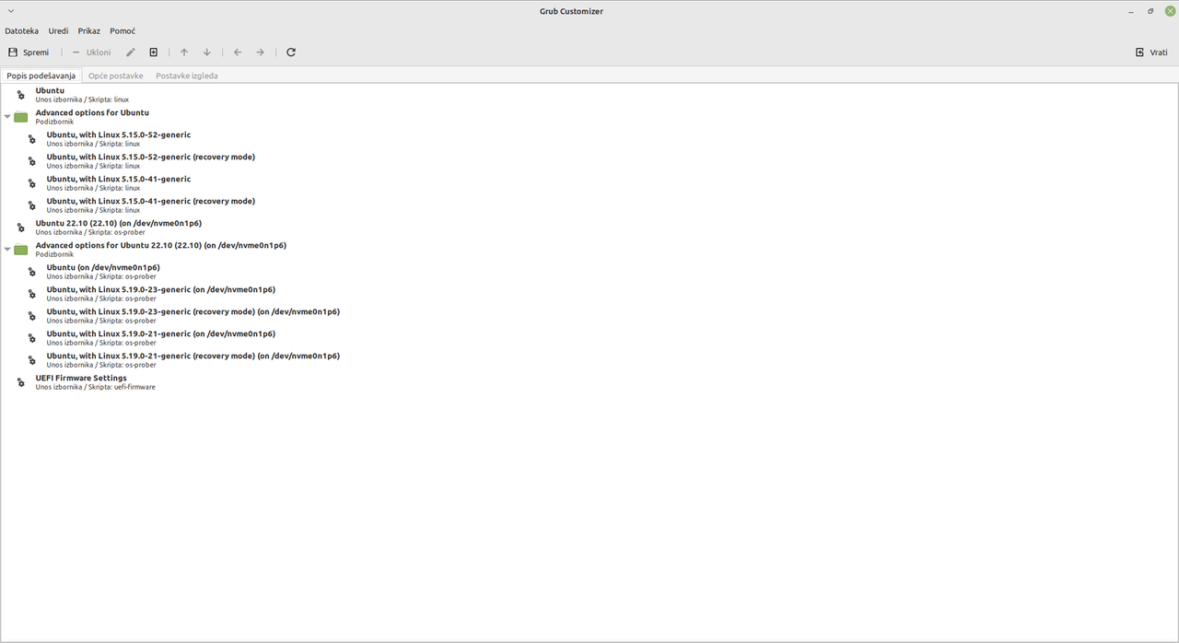
Task: Open the Pomoć menu
Action: tap(123, 31)
